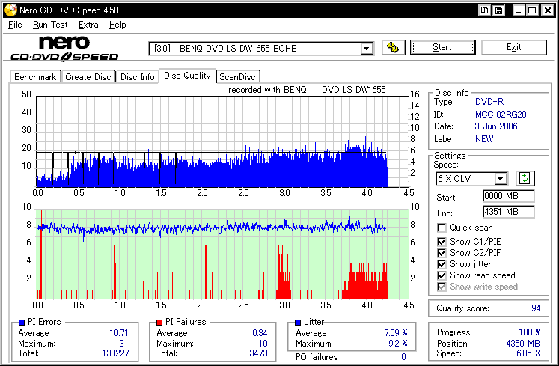
Task: Click the PO failures value 0
Action: tap(403, 357)
